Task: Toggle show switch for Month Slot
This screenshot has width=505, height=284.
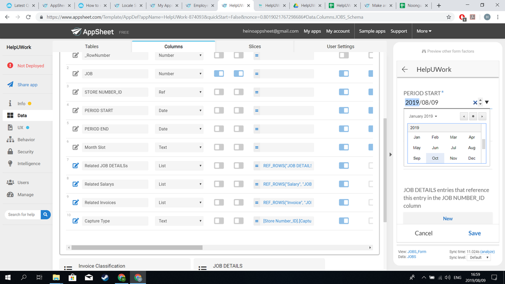Action: 344,147
